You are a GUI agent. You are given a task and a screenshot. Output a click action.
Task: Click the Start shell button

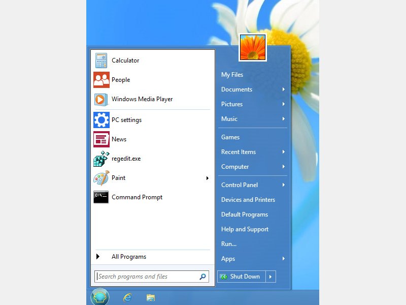click(100, 297)
